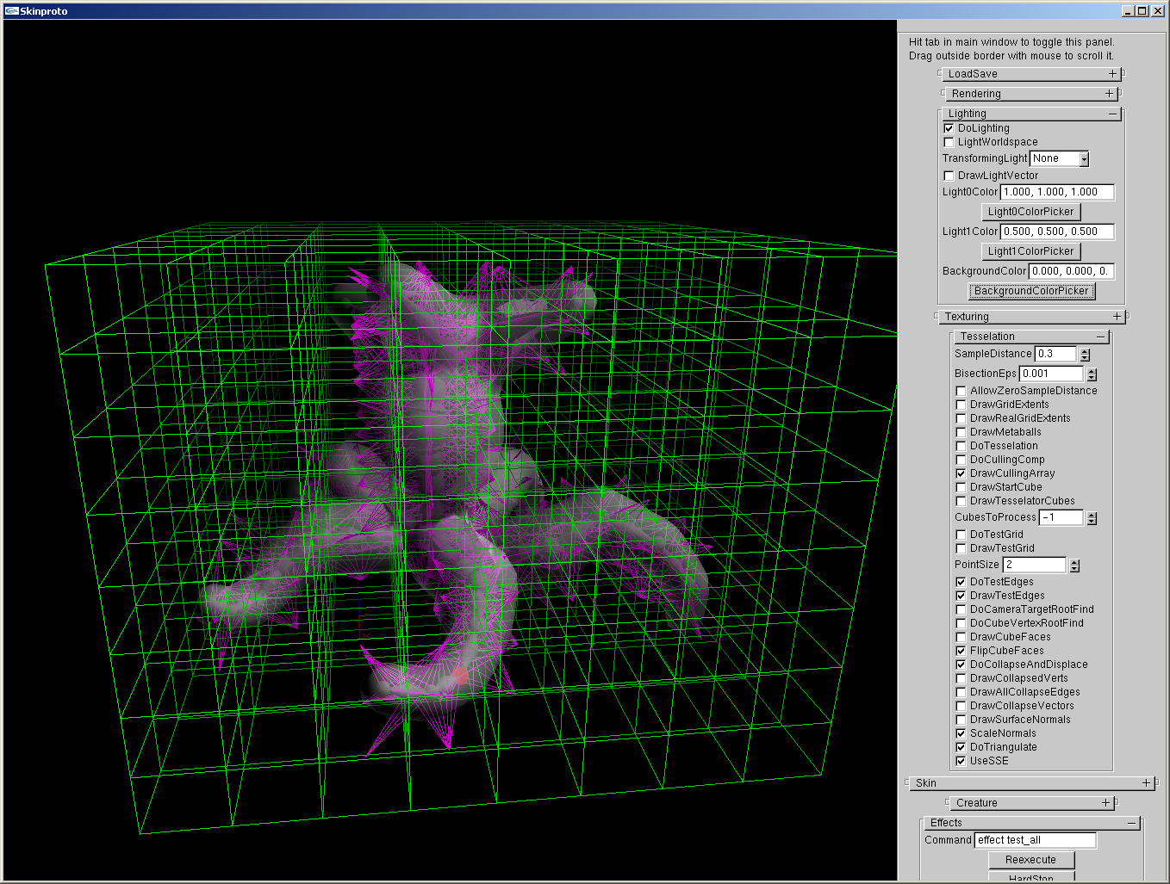Open the Light0ColorPicker button
This screenshot has height=884, width=1170.
1031,212
